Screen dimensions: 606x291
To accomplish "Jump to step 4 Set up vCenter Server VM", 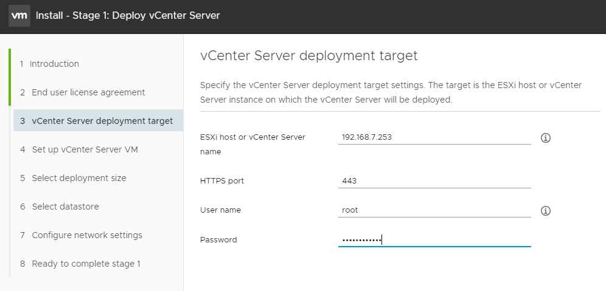I will (x=79, y=149).
